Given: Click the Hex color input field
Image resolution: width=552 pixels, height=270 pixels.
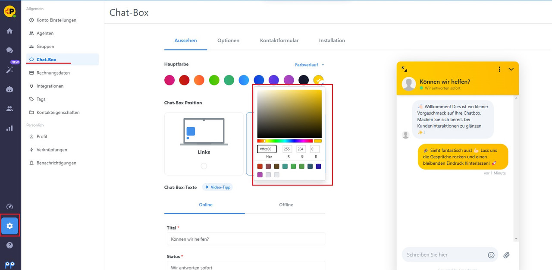Looking at the screenshot, I should tap(267, 149).
